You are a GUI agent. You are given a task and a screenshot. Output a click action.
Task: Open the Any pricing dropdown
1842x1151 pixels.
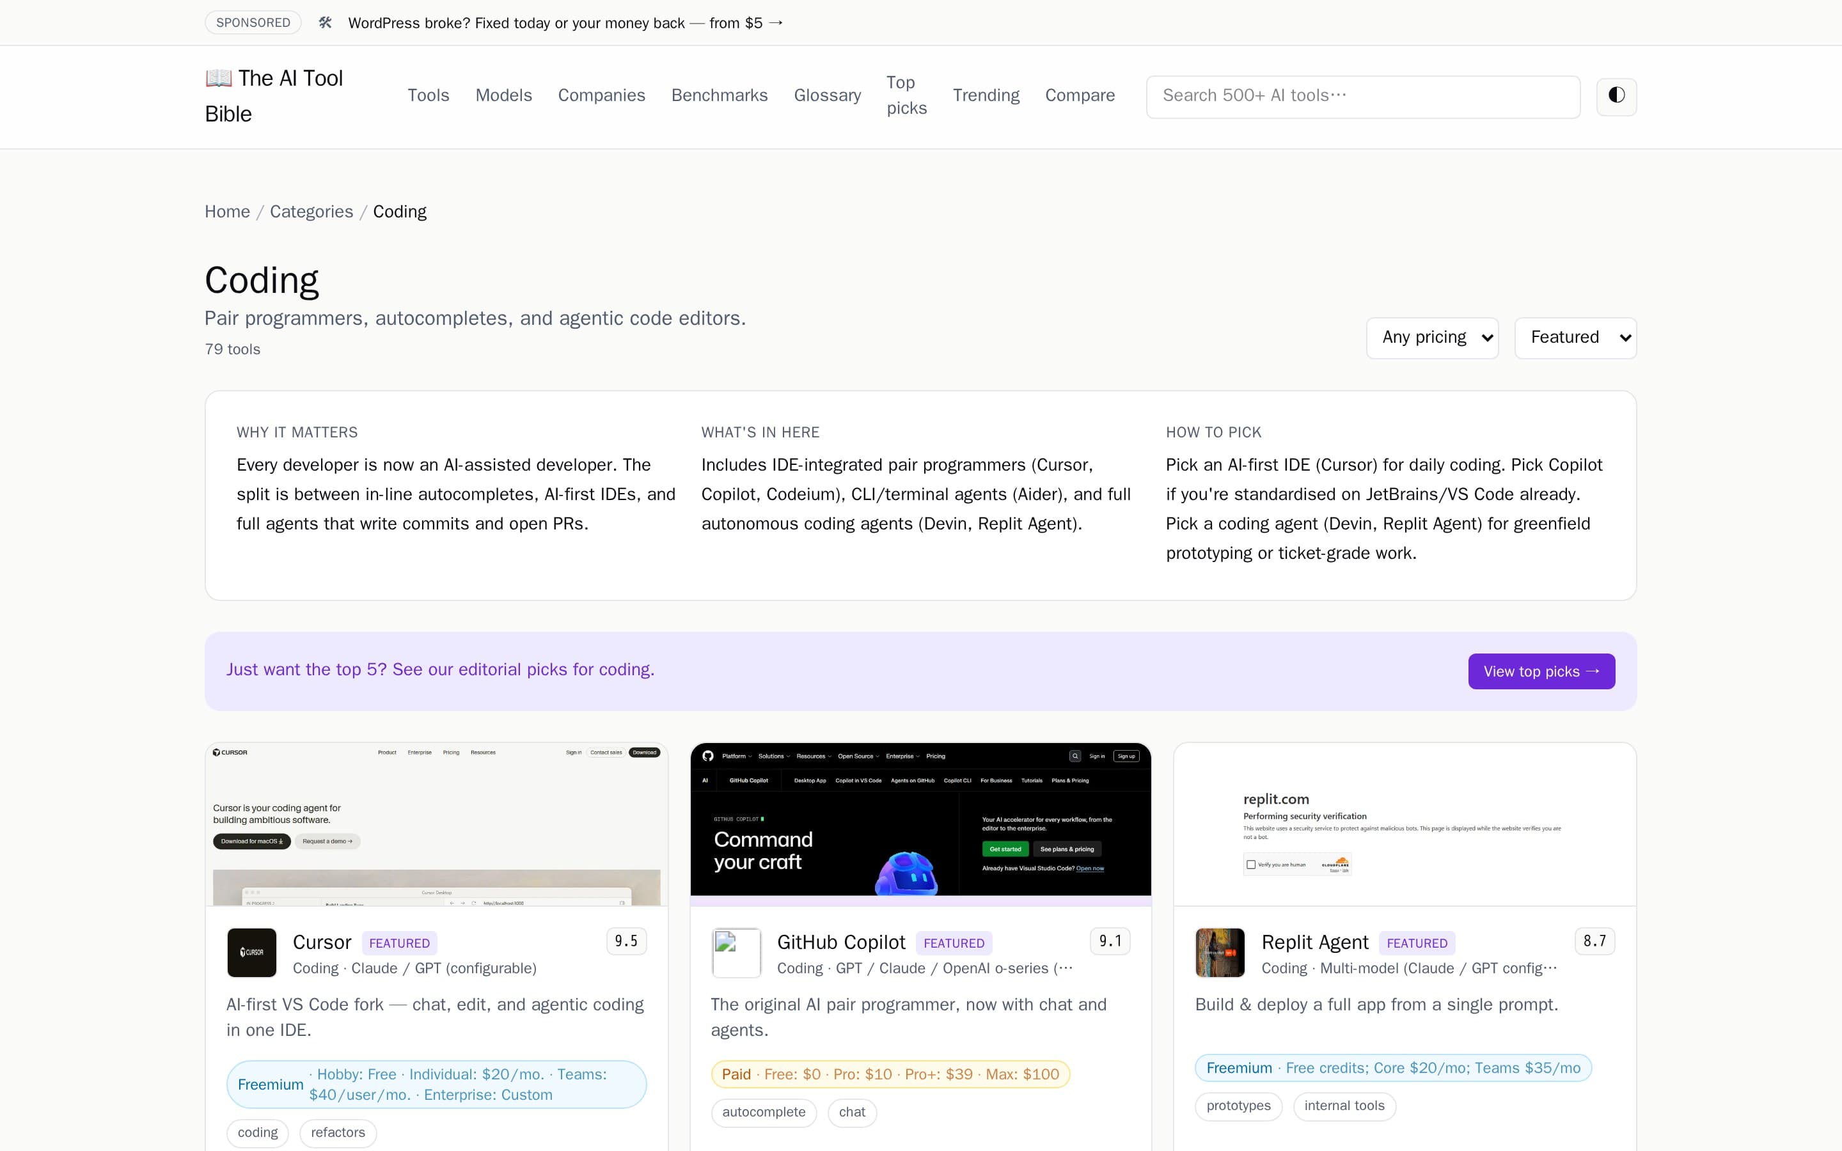[1432, 338]
